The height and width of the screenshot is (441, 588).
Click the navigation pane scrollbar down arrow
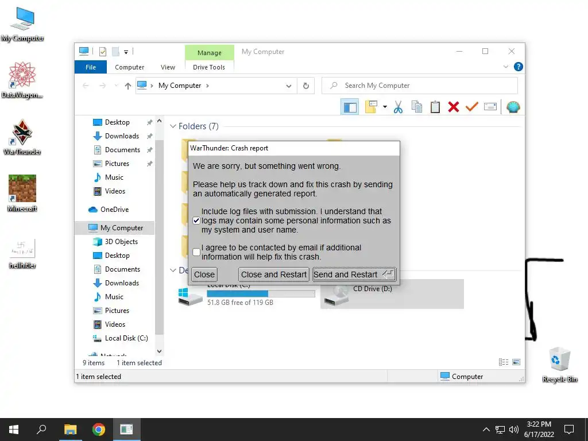[x=160, y=351]
